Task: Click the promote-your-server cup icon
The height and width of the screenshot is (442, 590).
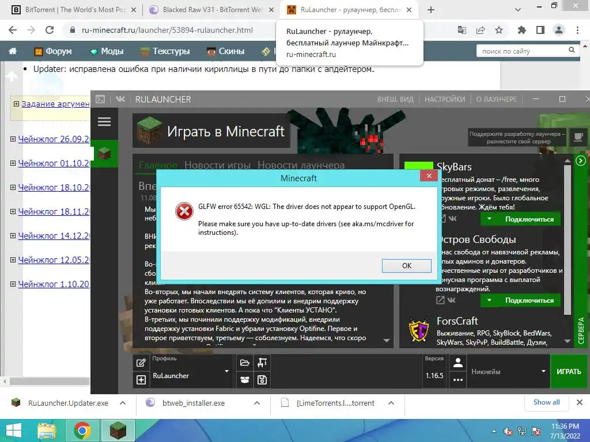Action: click(x=578, y=137)
